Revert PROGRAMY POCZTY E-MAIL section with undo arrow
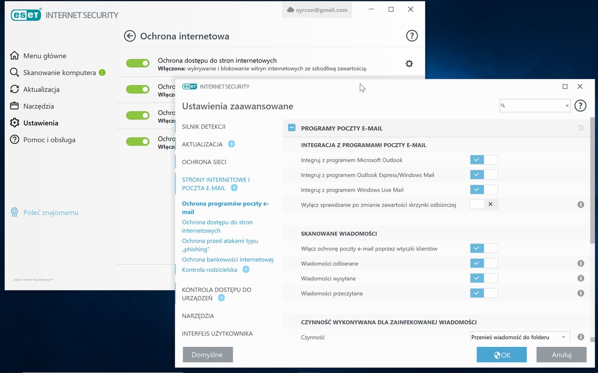The height and width of the screenshot is (373, 598). coord(581,128)
